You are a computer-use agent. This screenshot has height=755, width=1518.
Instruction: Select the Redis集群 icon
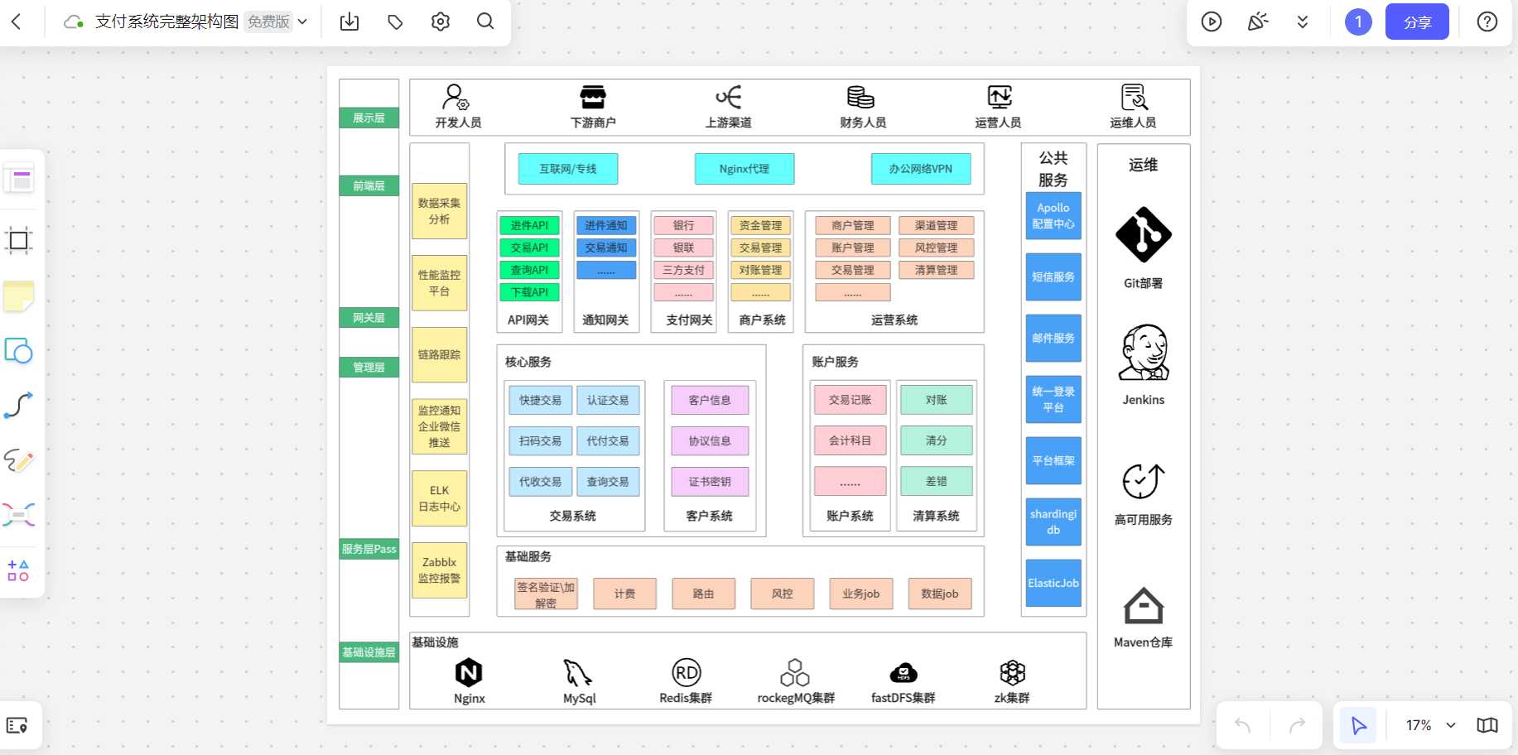point(687,672)
